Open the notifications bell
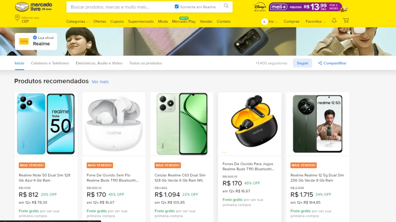The height and width of the screenshot is (222, 396). point(334,21)
